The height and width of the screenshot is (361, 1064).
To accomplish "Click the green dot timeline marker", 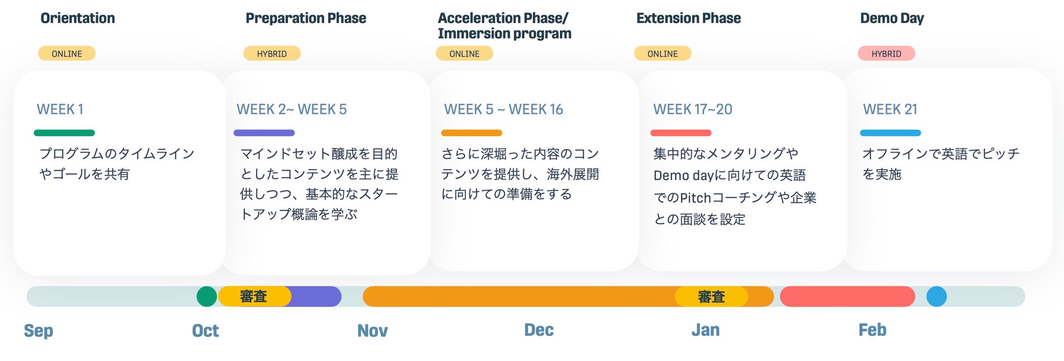I will point(206,297).
